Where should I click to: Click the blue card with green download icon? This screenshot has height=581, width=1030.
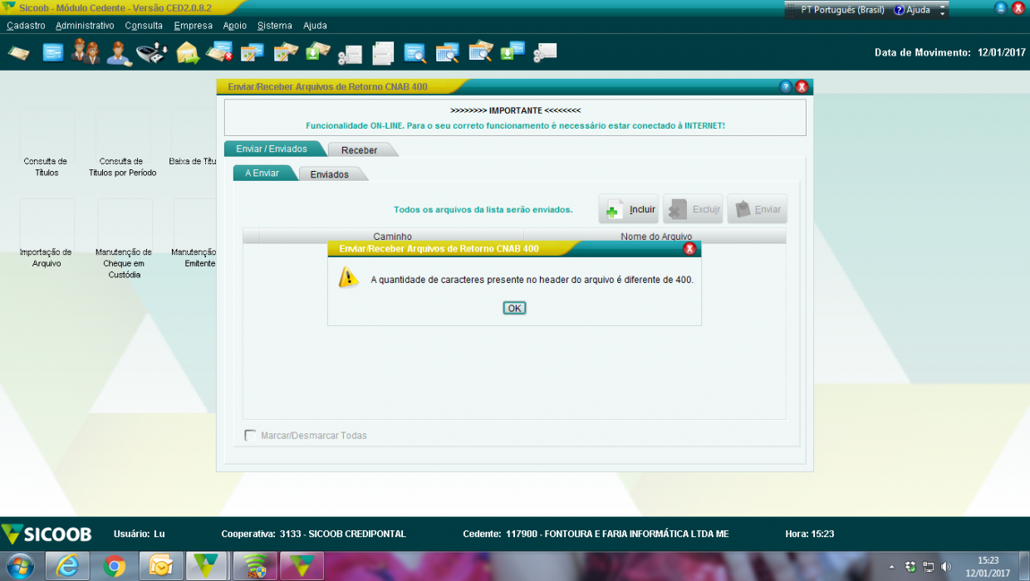tap(513, 52)
